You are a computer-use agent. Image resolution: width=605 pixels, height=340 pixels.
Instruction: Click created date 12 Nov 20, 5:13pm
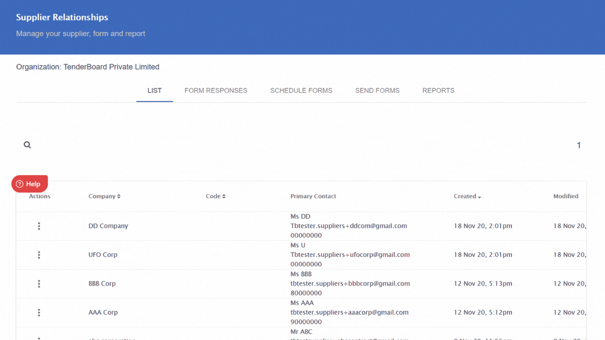click(x=483, y=283)
